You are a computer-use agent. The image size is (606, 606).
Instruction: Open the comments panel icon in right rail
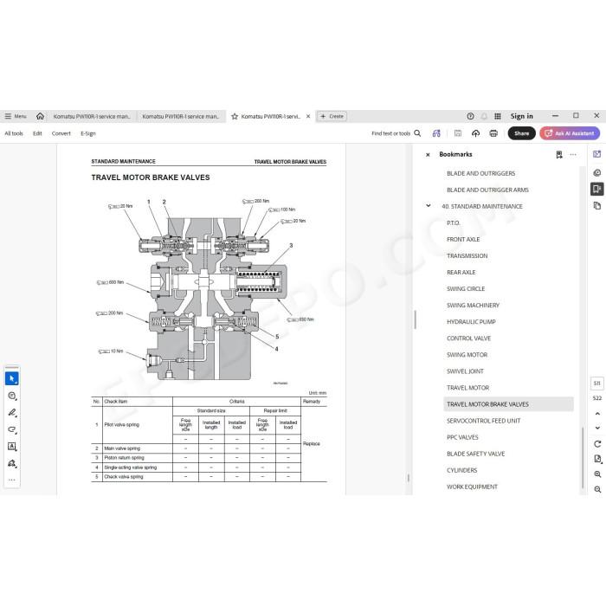tap(597, 173)
